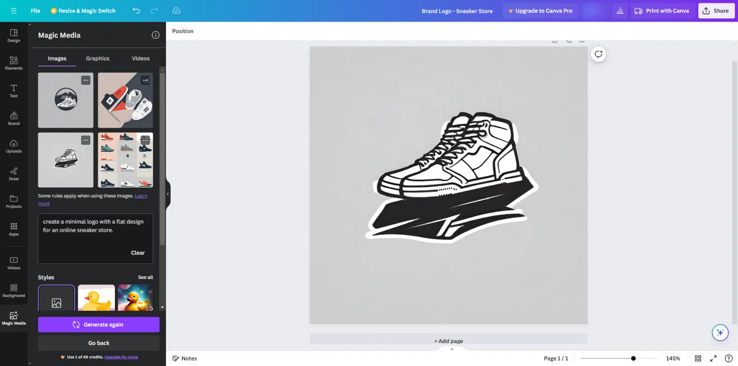The image size is (738, 366).
Task: Click Upgrade to Canva Pro button
Action: [540, 11]
